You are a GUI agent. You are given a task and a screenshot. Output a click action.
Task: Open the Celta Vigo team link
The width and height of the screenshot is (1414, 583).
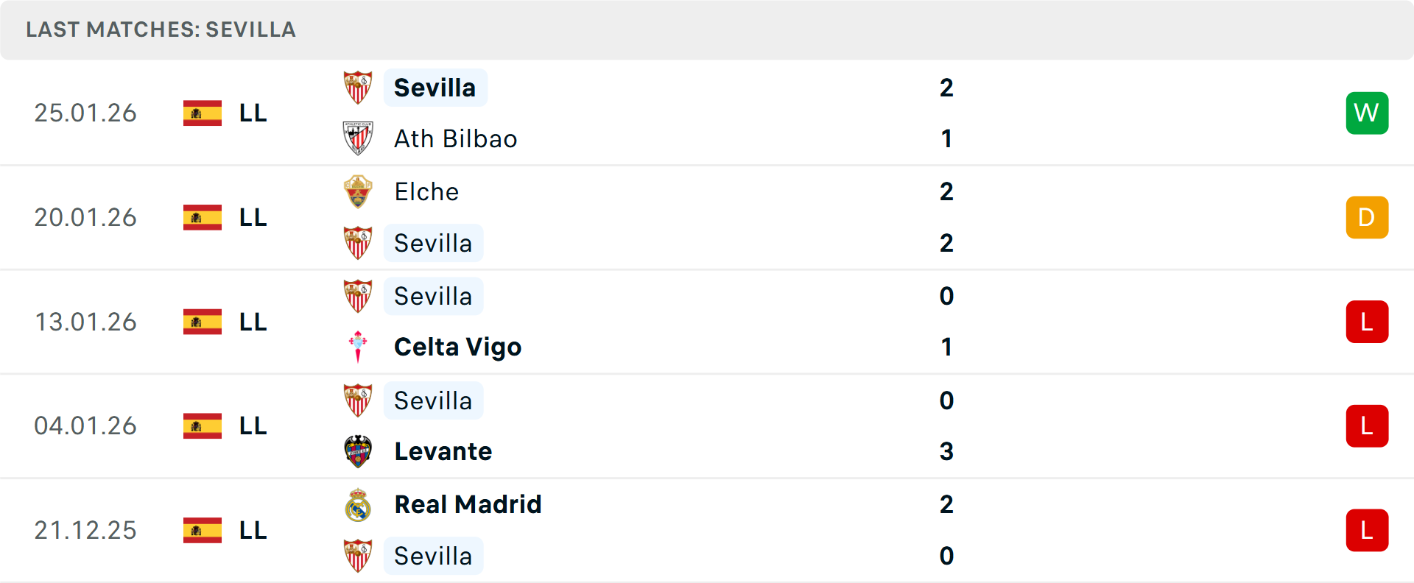click(457, 347)
